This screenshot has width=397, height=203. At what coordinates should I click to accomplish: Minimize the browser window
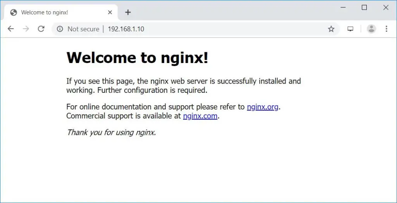pyautogui.click(x=343, y=8)
